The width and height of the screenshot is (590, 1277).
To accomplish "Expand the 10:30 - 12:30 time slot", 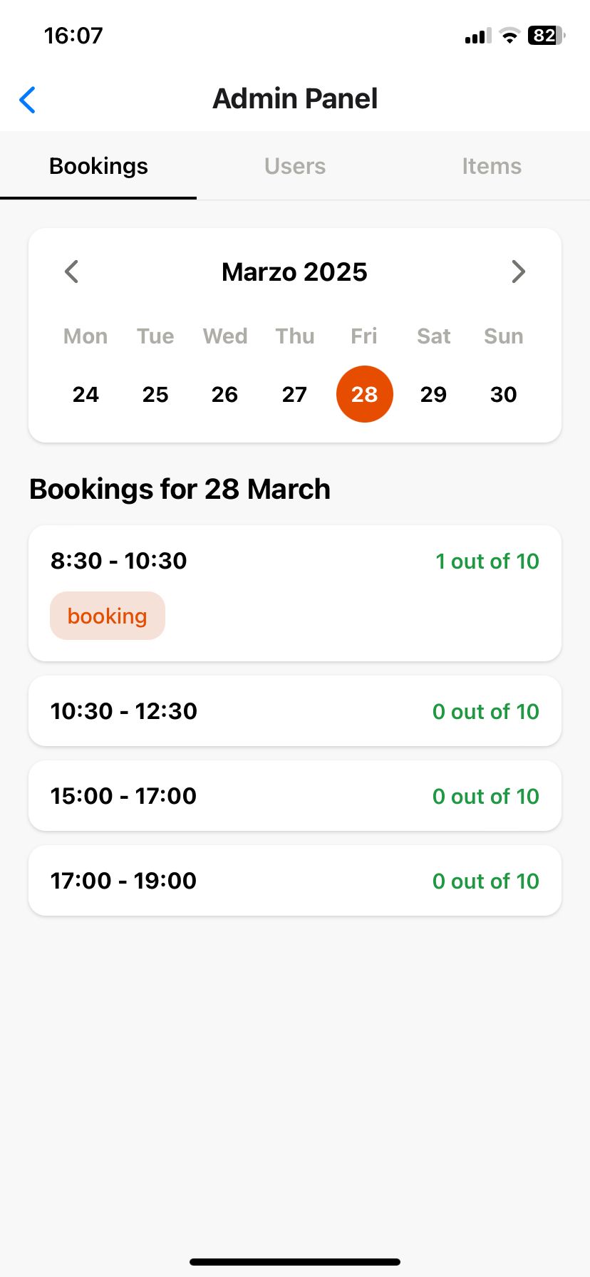I will point(295,711).
